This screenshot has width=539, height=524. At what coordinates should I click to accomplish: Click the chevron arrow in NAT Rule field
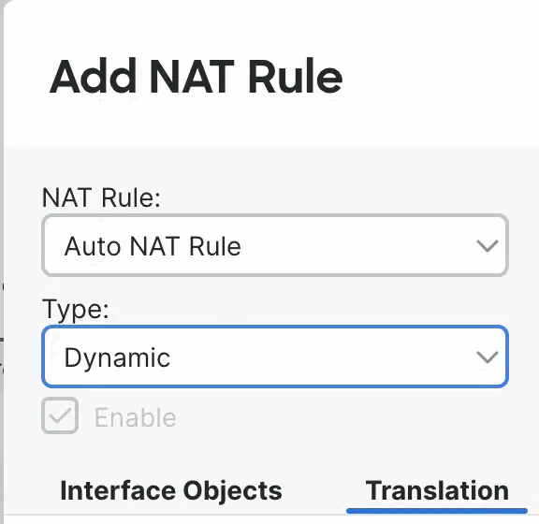[488, 246]
